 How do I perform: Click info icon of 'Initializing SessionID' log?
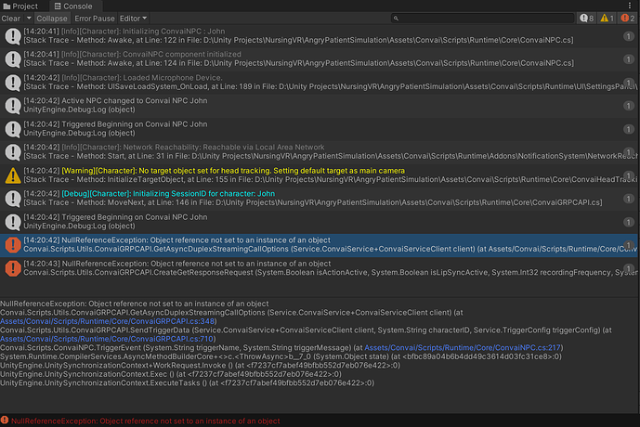click(13, 199)
